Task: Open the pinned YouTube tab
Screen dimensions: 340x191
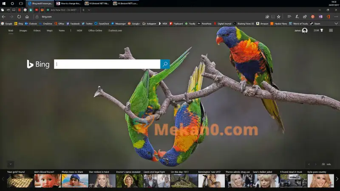Action: (x=37, y=10)
